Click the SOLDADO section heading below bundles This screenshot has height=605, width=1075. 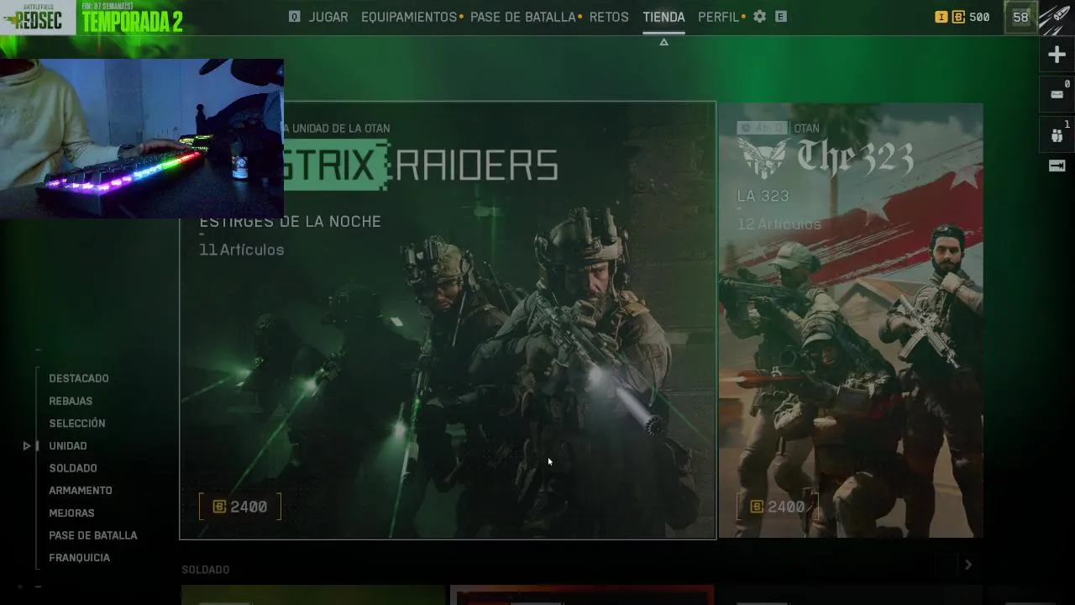[x=206, y=570]
